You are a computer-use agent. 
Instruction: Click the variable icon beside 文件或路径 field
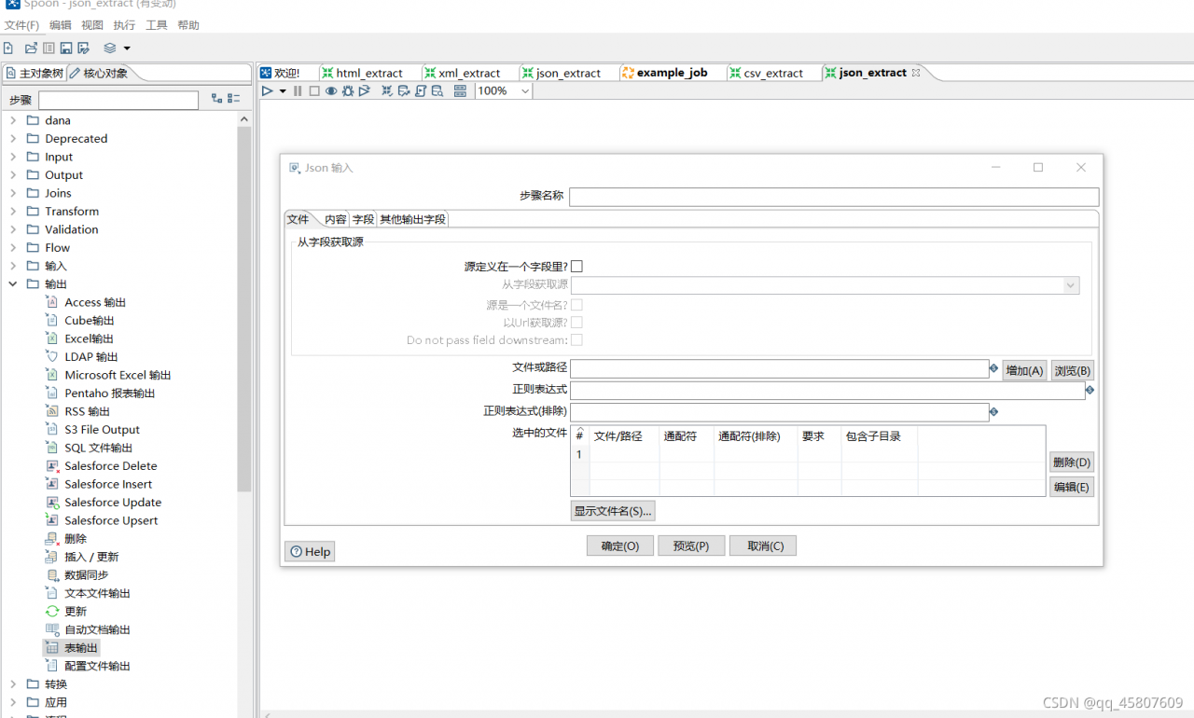993,368
